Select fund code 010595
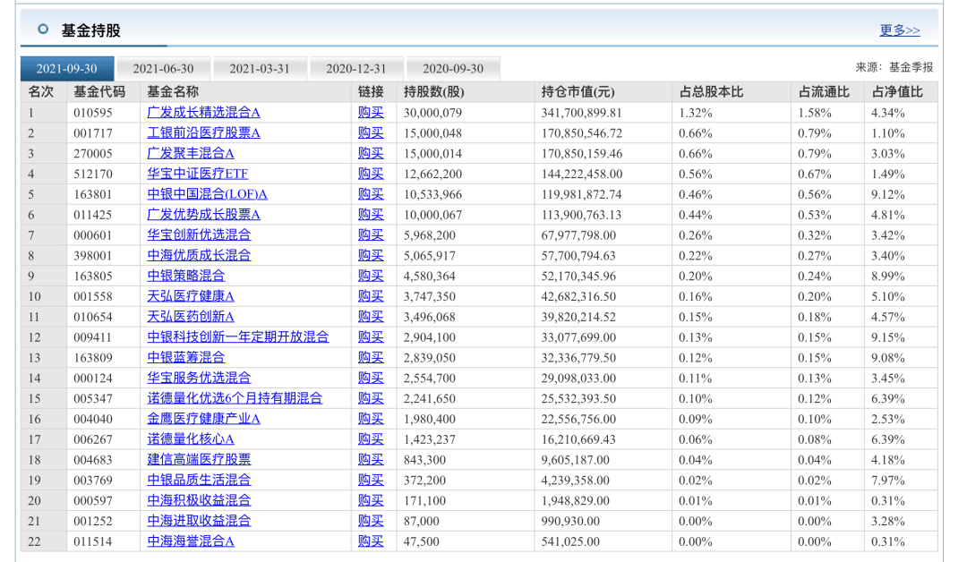Image resolution: width=967 pixels, height=562 pixels. 93,113
